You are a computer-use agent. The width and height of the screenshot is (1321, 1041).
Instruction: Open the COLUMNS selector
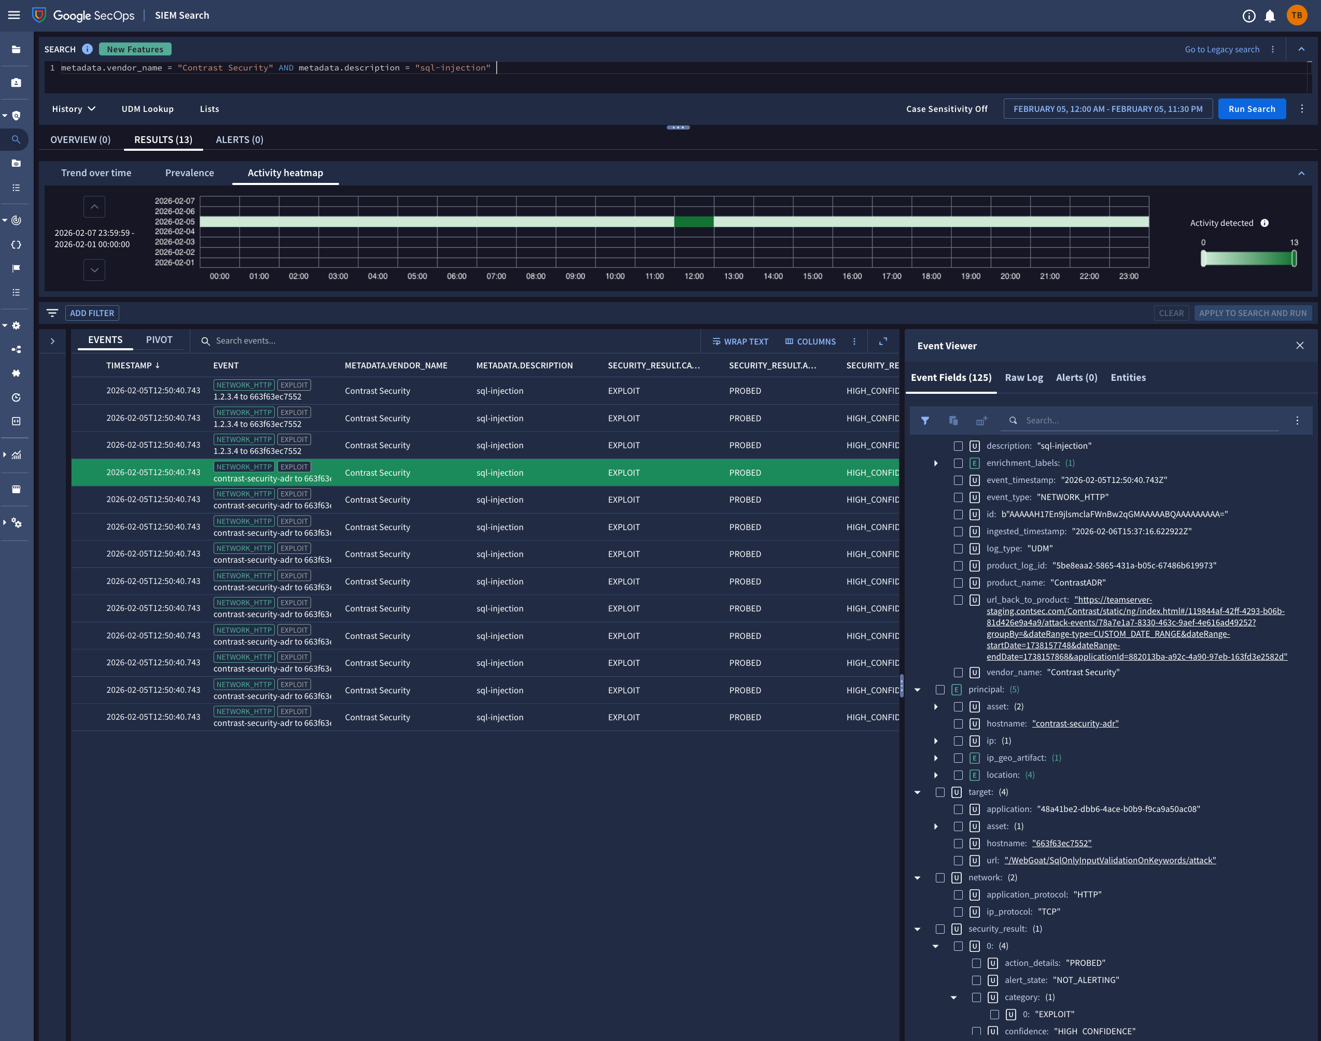point(810,341)
